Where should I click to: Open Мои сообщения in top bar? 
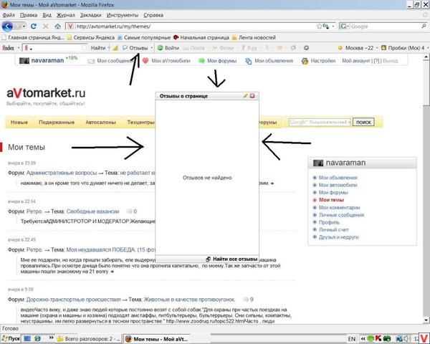click(x=111, y=61)
